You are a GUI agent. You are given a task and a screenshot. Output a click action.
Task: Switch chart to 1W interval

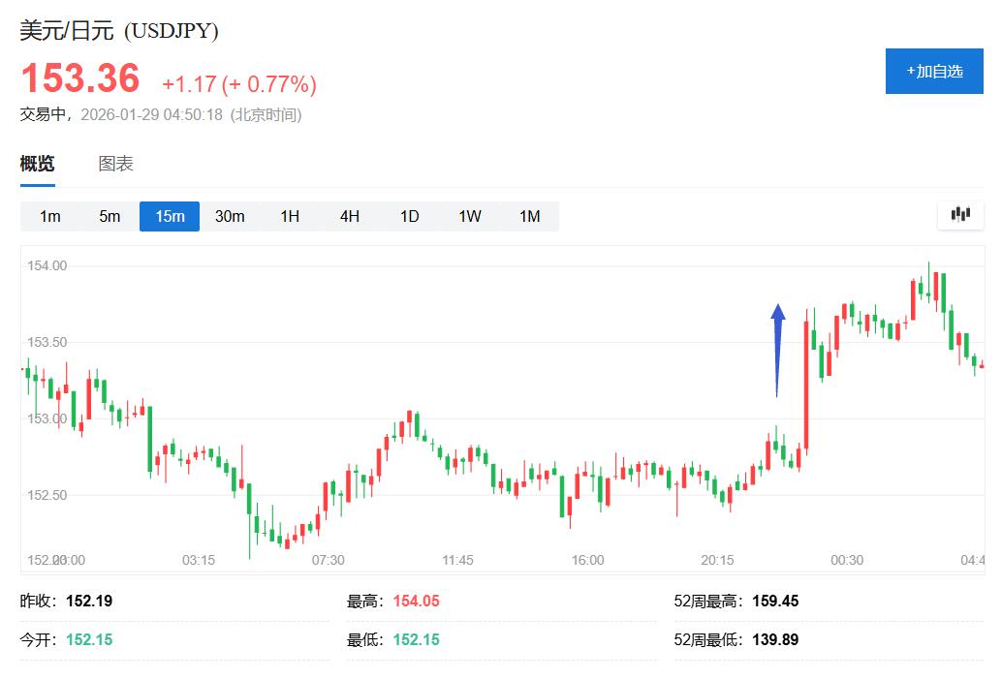point(470,216)
